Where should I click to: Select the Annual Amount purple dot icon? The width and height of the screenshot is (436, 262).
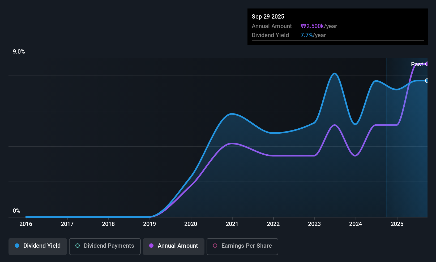point(151,246)
